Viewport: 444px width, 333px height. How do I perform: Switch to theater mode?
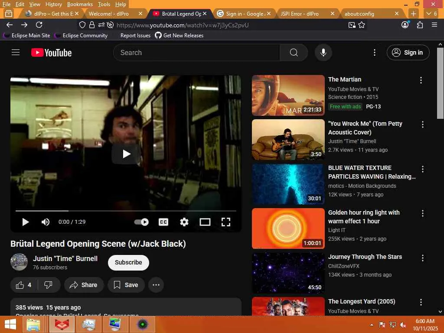pos(205,222)
